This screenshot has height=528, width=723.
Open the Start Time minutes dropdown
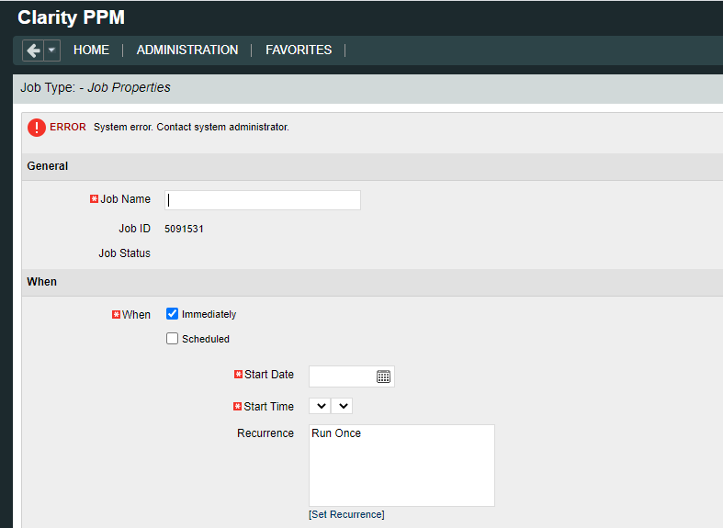[x=342, y=406]
